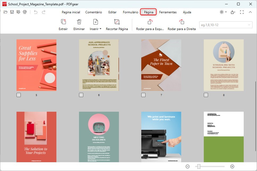The width and height of the screenshot is (257, 171).
Task: Rotate pages left with Rodar para a Esquerda
Action: 150,22
